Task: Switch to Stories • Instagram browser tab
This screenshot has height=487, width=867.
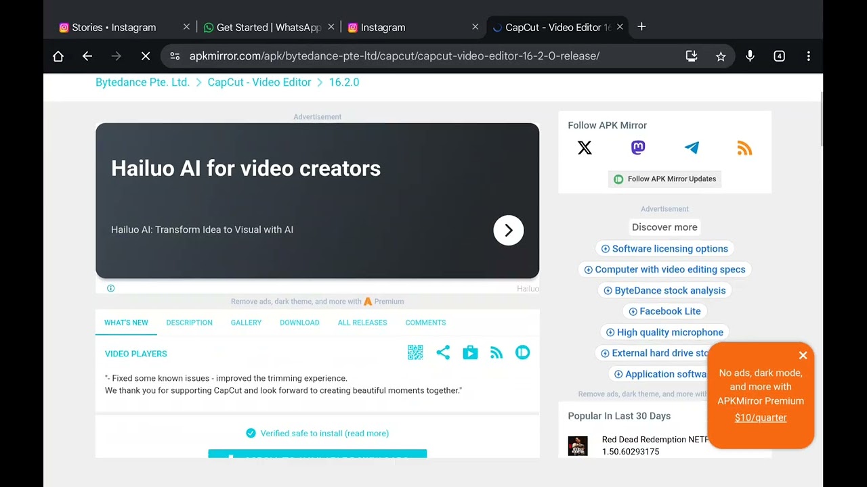Action: click(115, 27)
